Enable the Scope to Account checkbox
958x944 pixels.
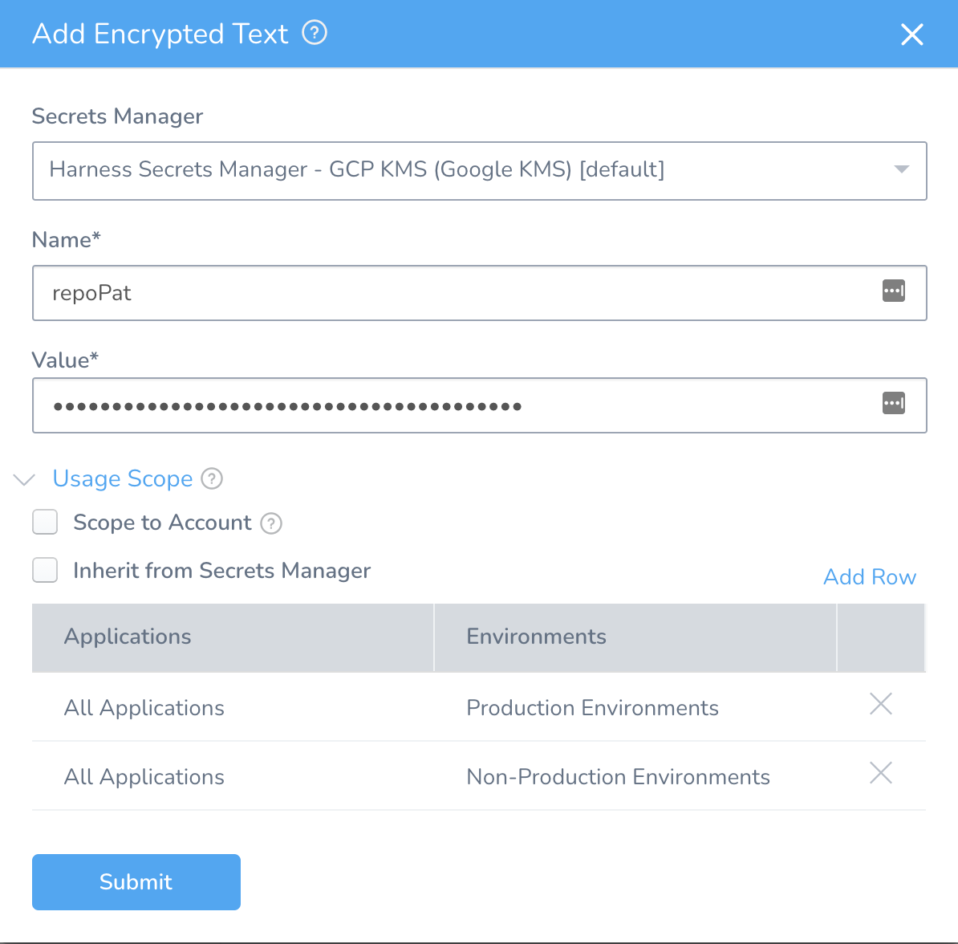tap(45, 523)
